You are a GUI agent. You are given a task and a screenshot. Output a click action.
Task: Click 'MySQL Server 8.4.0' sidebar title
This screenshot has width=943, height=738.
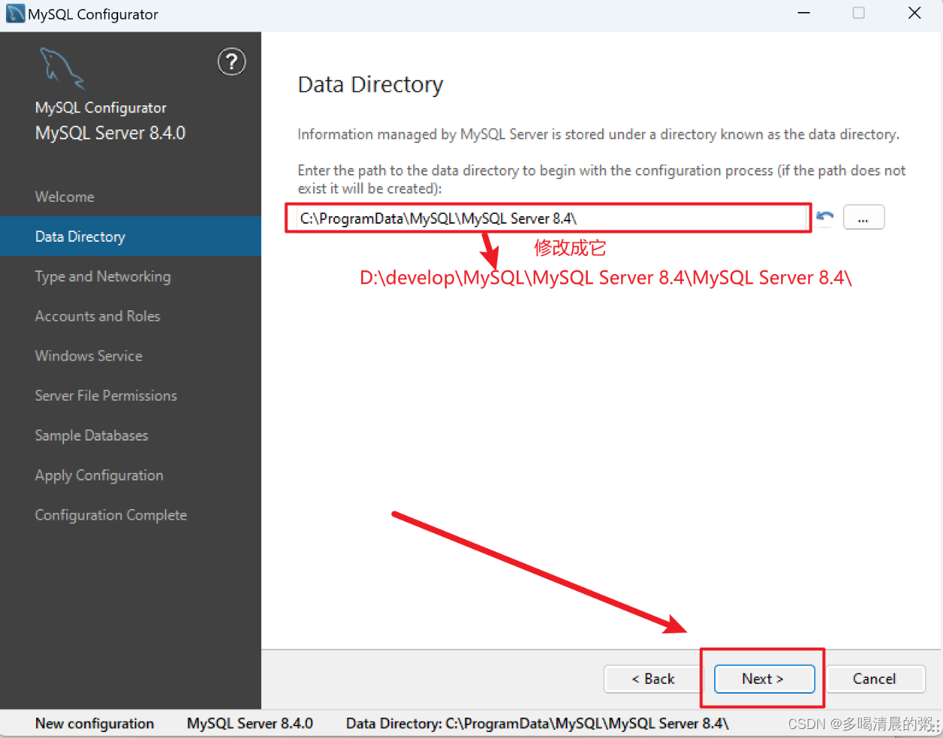(x=111, y=133)
